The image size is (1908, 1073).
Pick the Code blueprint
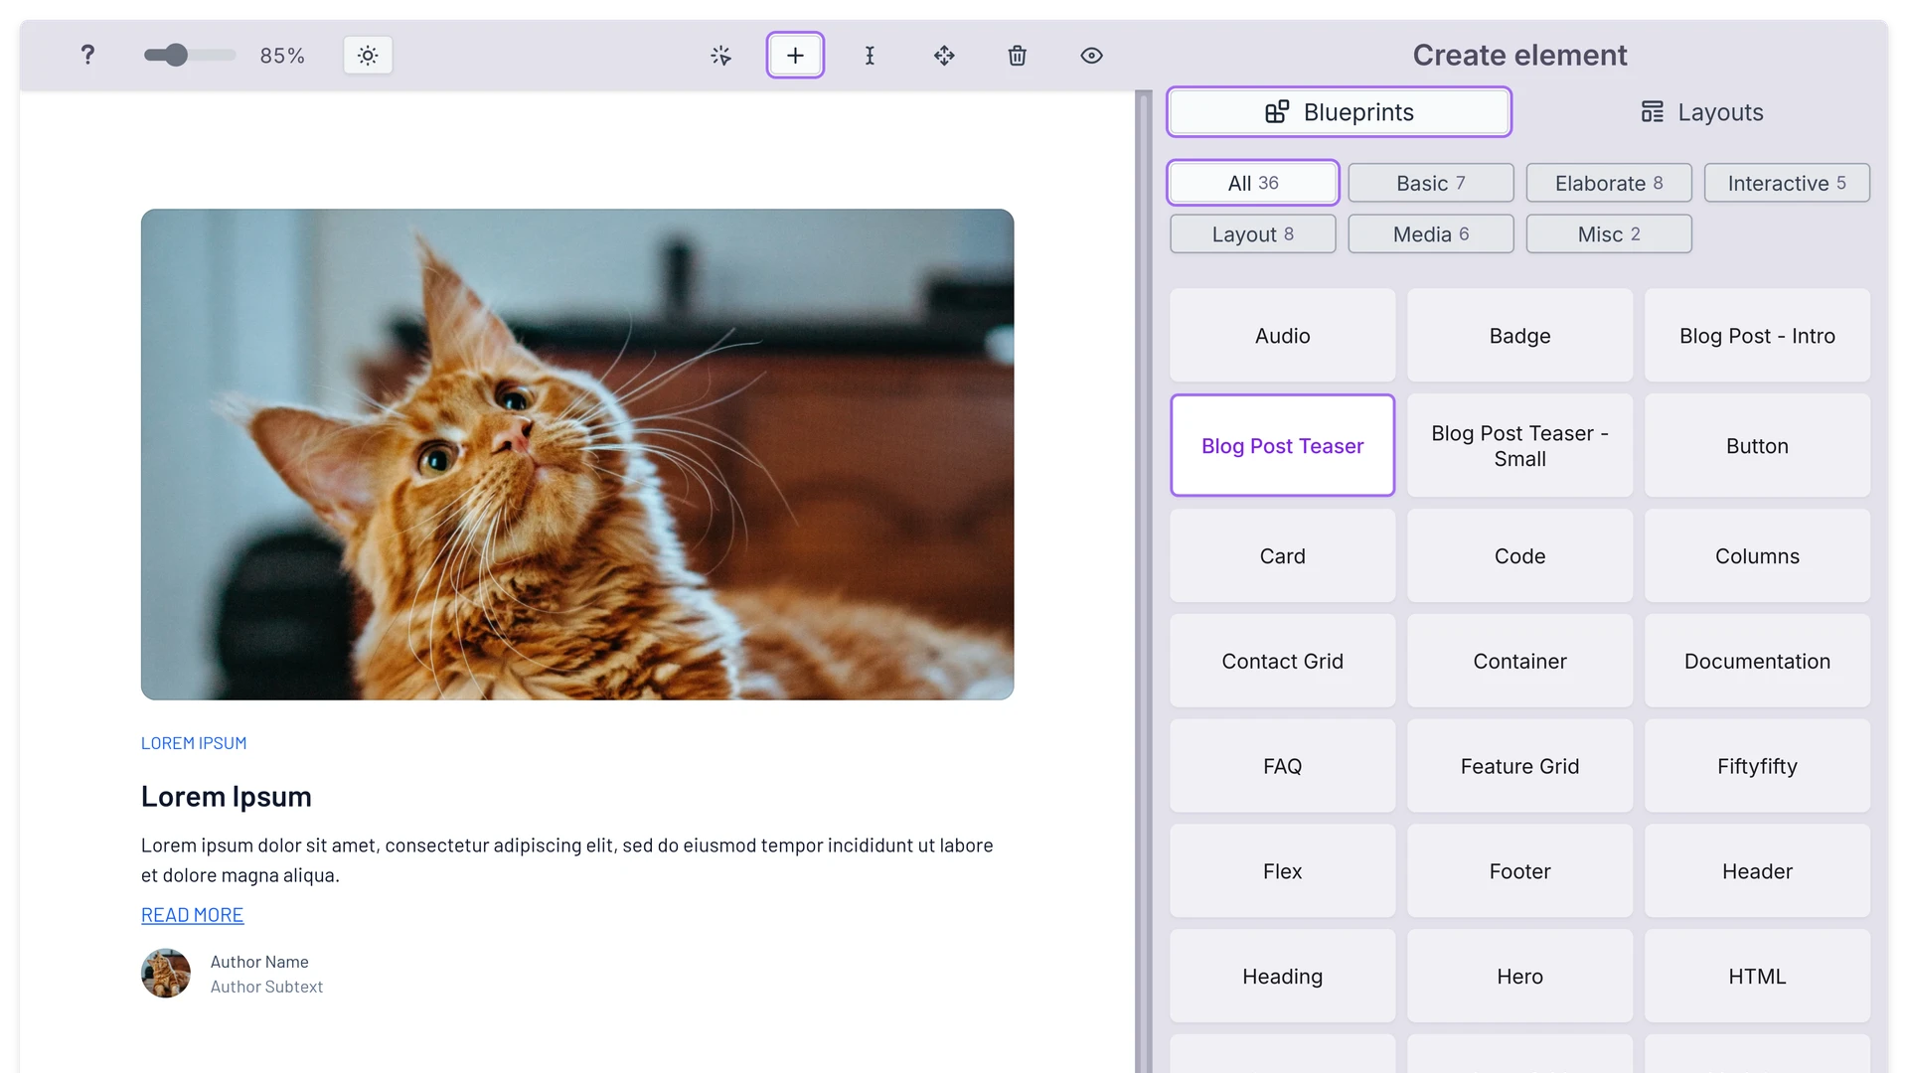coord(1520,556)
